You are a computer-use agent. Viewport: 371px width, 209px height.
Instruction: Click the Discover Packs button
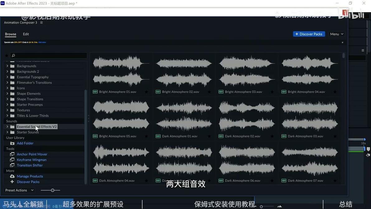click(309, 34)
